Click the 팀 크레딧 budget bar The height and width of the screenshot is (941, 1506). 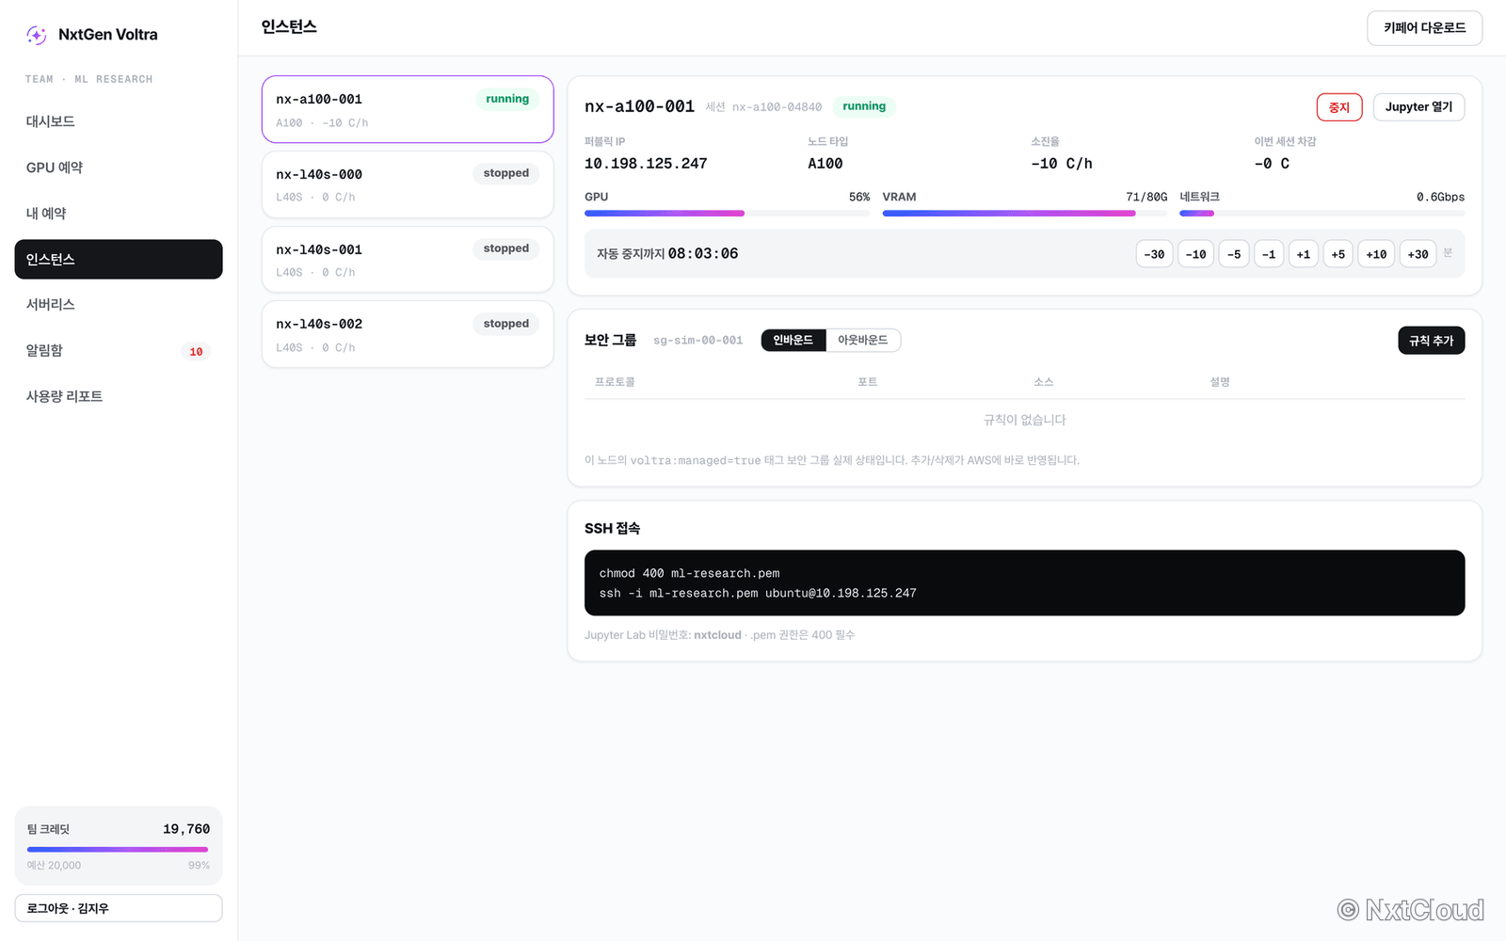click(119, 850)
